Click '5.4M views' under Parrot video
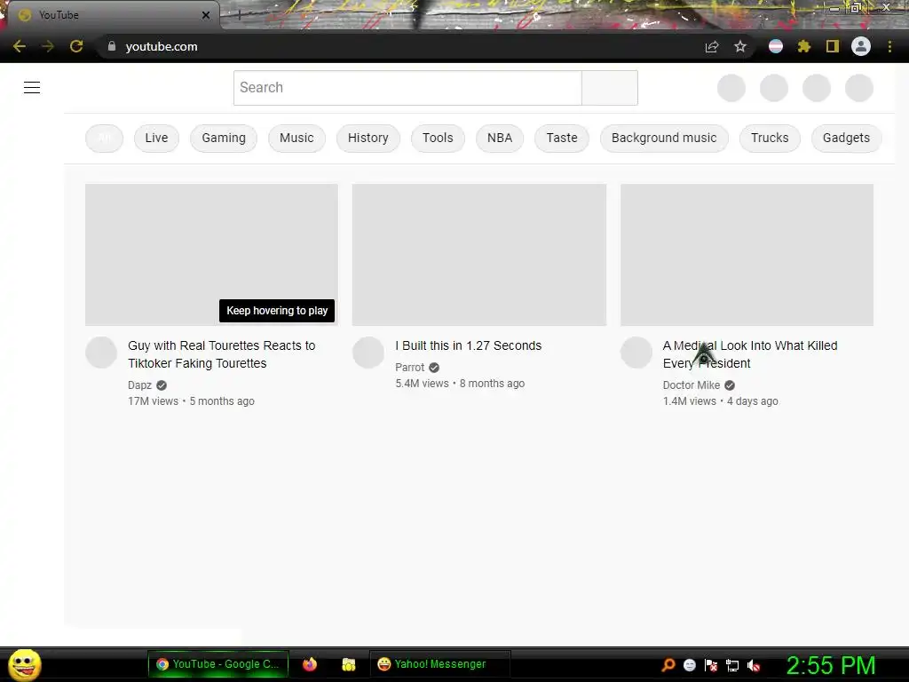This screenshot has width=909, height=682. click(422, 384)
